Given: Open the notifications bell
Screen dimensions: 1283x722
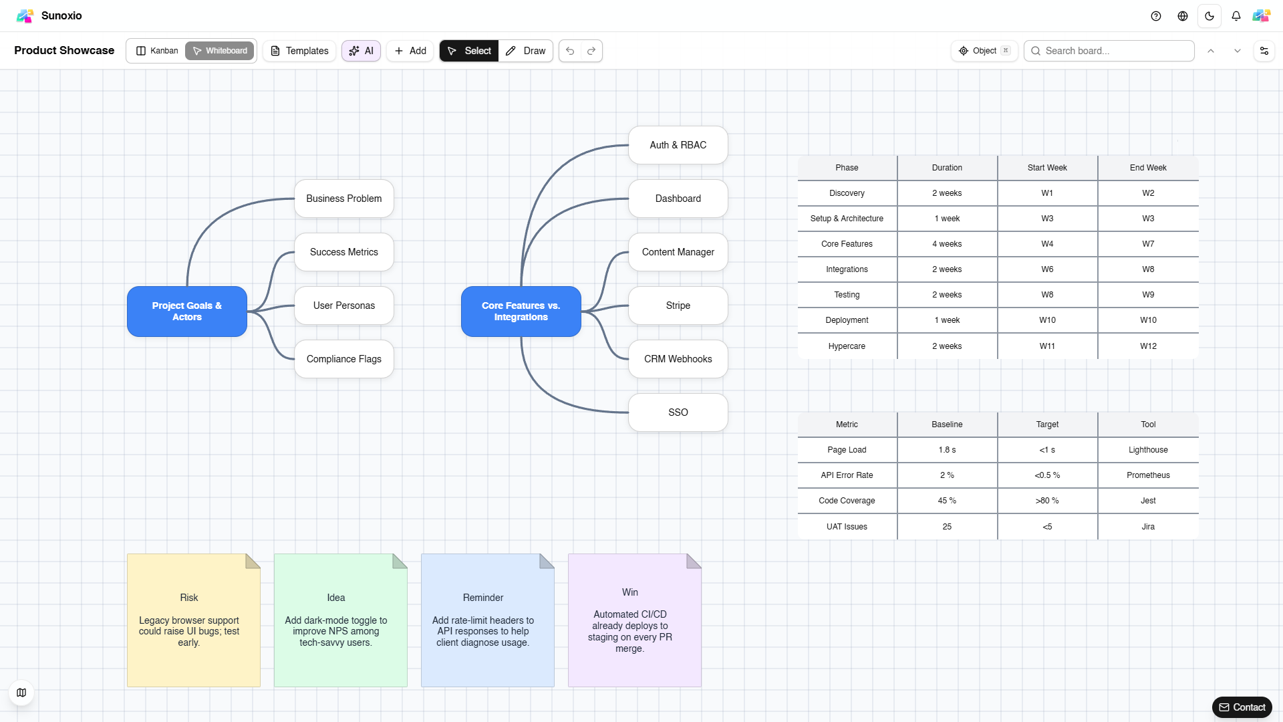Looking at the screenshot, I should pyautogui.click(x=1236, y=16).
